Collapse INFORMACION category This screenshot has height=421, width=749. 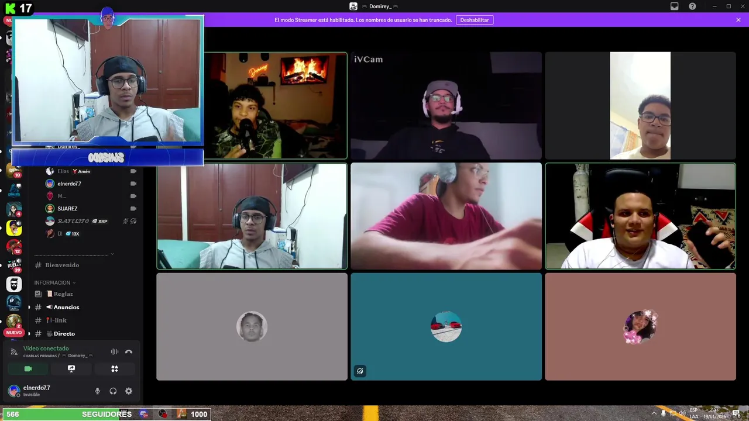tap(55, 282)
